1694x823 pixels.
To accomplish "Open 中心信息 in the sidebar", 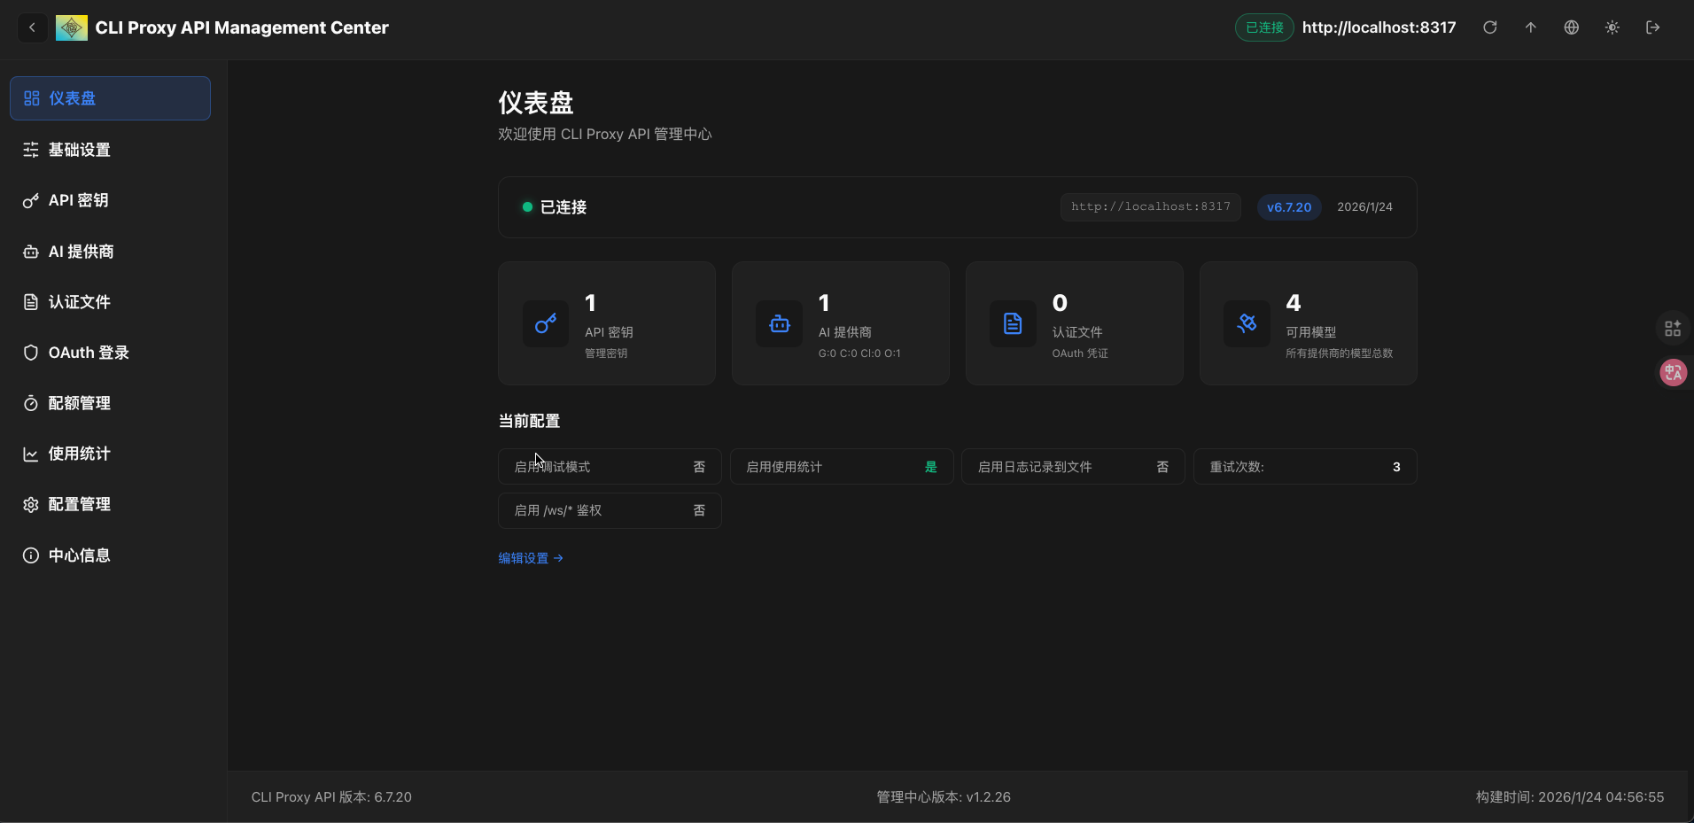I will pos(110,555).
